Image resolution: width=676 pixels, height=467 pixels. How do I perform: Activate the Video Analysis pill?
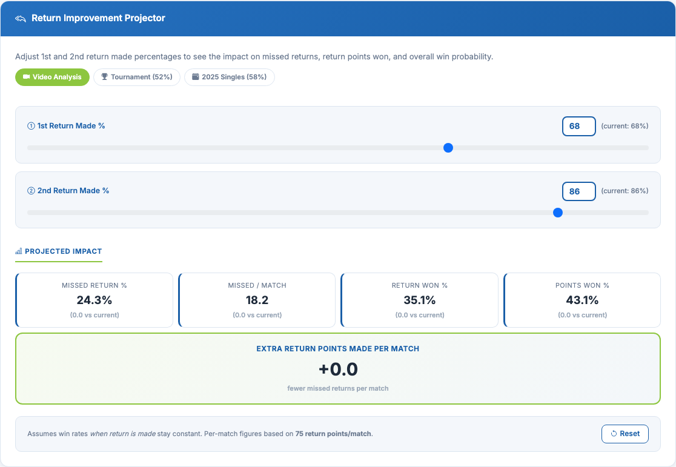coord(52,77)
